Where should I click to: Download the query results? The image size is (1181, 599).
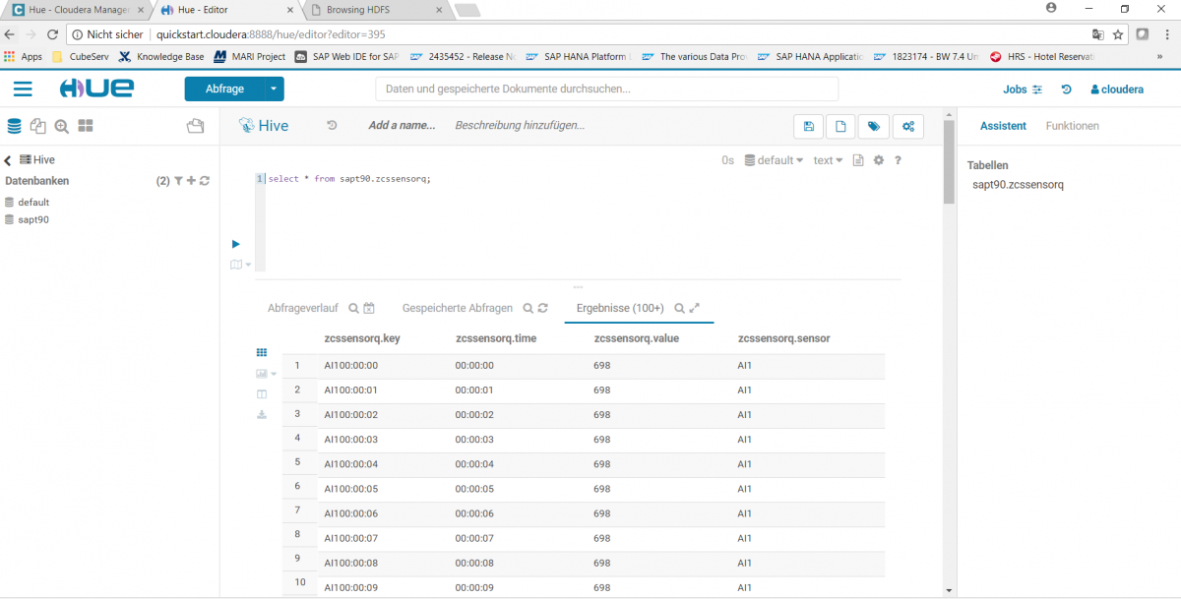point(261,414)
